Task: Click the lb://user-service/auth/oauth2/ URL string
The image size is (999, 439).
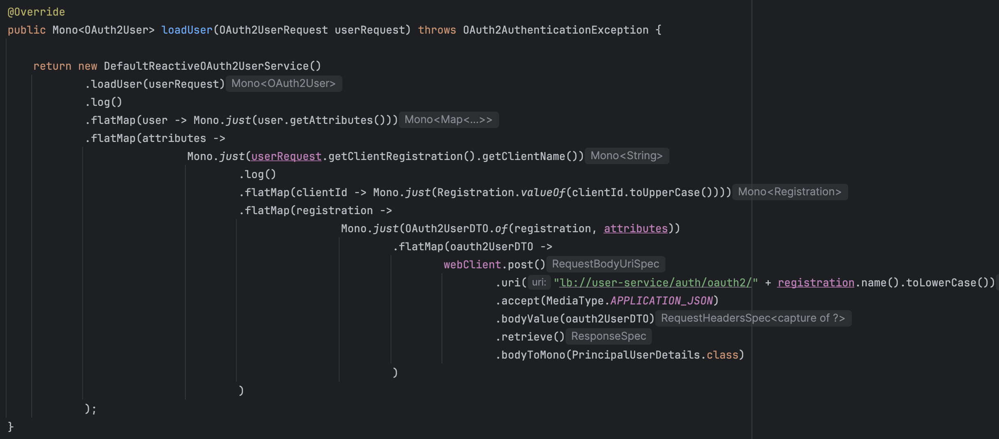Action: tap(656, 283)
